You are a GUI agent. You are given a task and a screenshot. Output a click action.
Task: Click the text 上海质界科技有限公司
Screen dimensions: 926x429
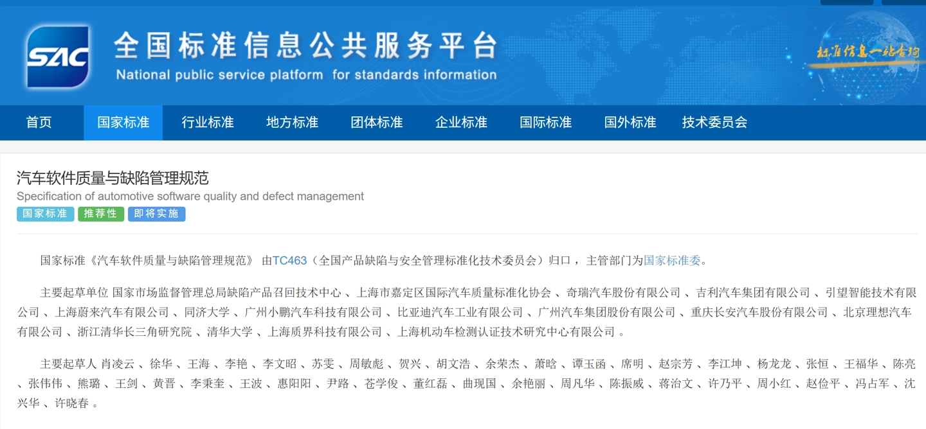[x=325, y=332]
